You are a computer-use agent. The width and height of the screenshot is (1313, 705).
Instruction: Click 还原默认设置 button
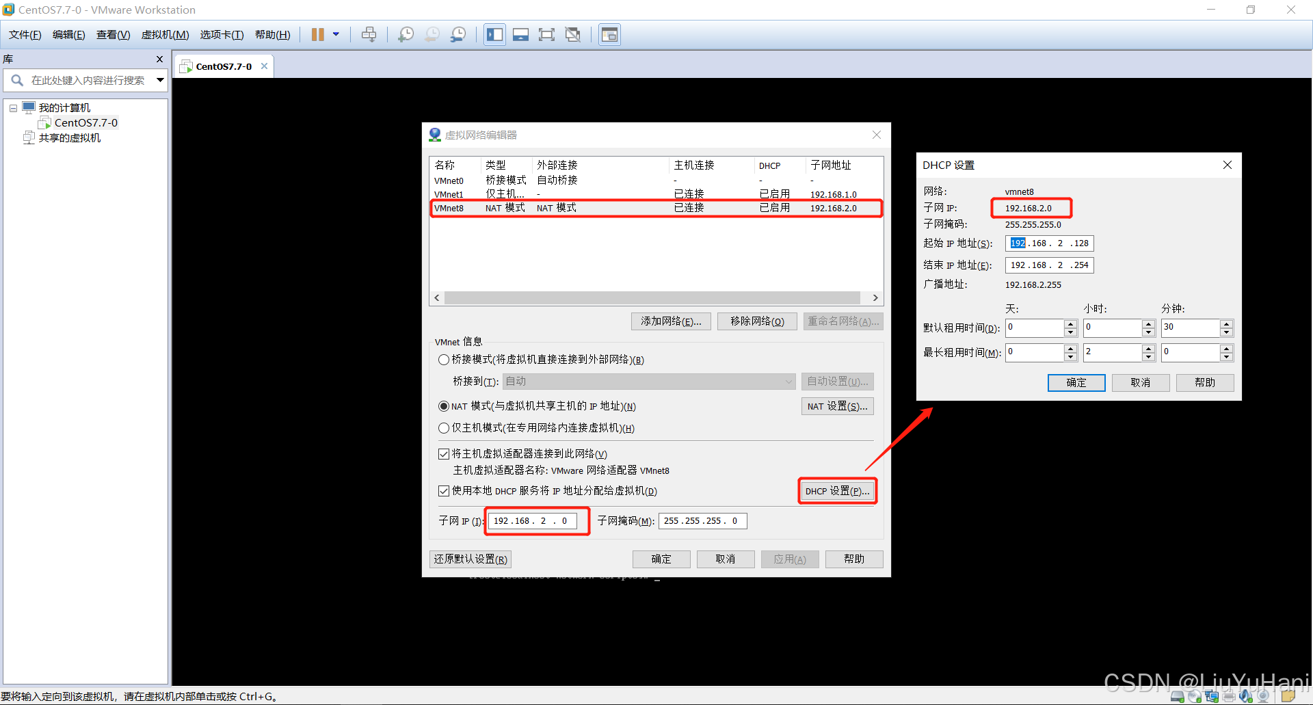pos(470,559)
